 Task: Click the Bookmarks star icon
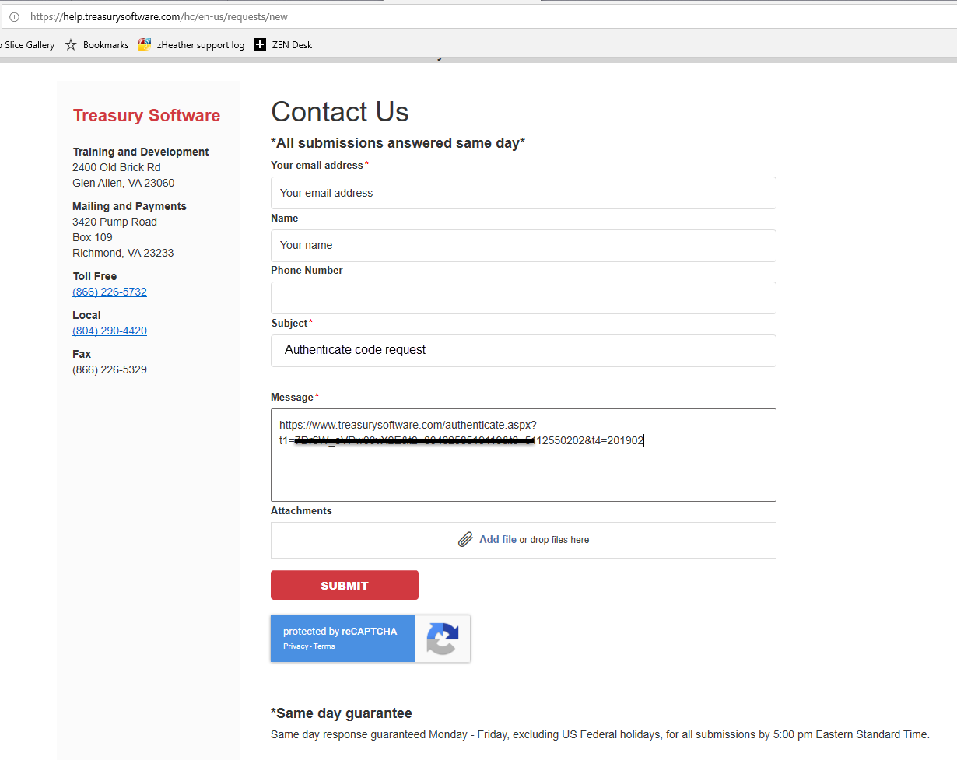click(71, 45)
